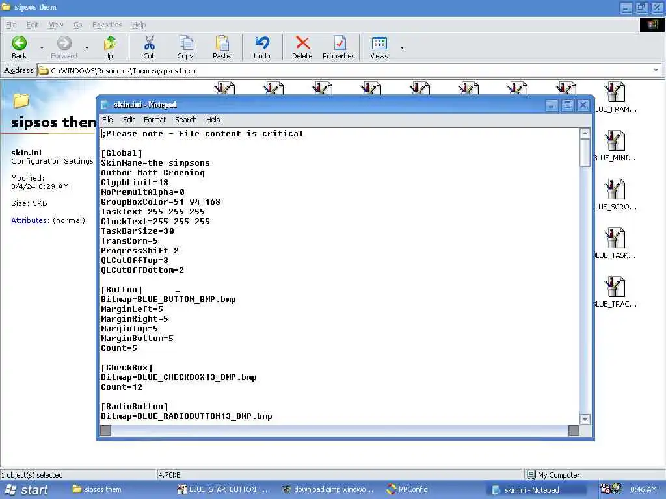Click the folder icon in Explorer title bar

(x=6, y=6)
